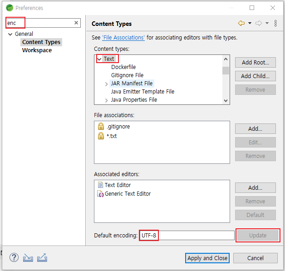The height and width of the screenshot is (271, 285).
Task: Expand the Java Properties File node
Action: tap(107, 100)
